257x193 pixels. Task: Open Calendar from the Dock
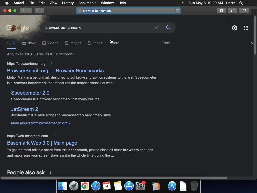pyautogui.click(x=107, y=186)
